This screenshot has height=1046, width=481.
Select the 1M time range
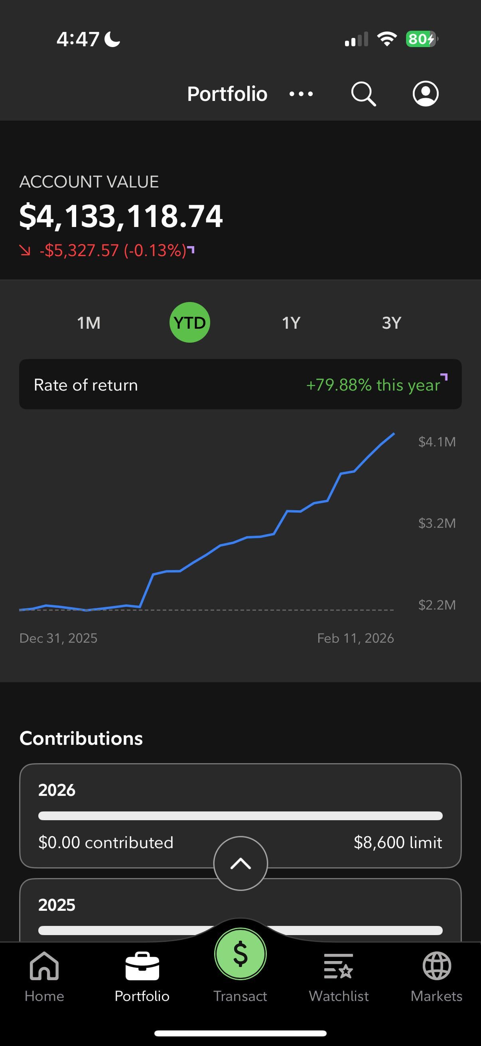tap(89, 323)
